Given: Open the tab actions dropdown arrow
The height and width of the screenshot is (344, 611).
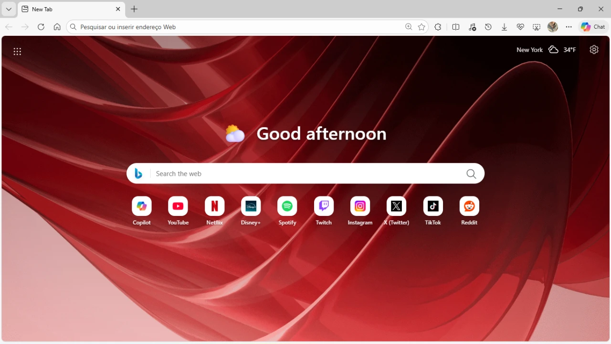Looking at the screenshot, I should [9, 9].
